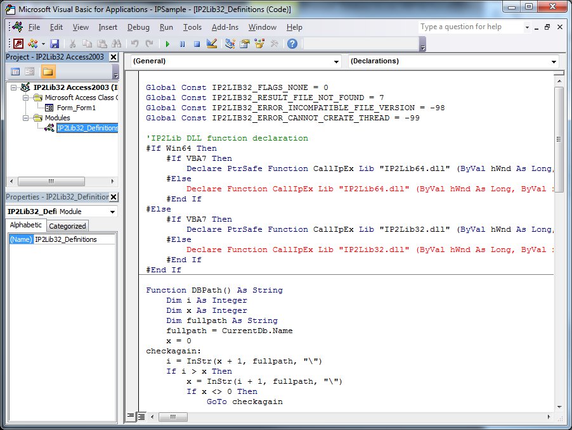The height and width of the screenshot is (430, 572).
Task: Toggle Folders in the Project panel
Action: coord(48,72)
